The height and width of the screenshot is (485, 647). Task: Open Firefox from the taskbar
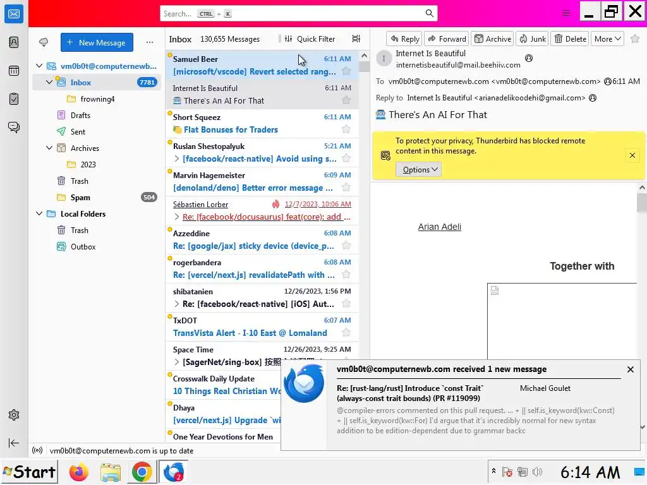(x=79, y=472)
